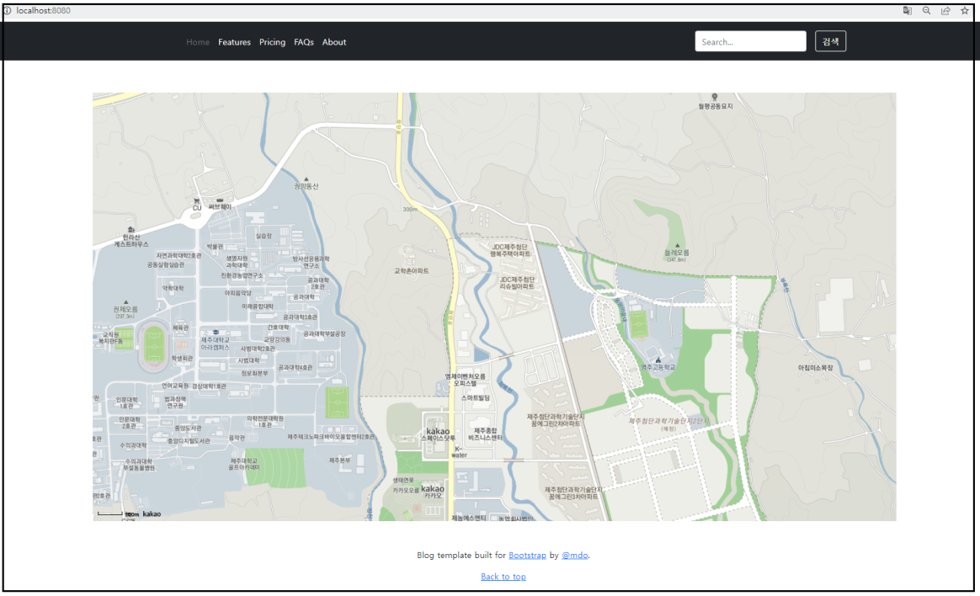Click the 제주대학교 아라캠퍼스 marker
980x596 pixels.
(215, 341)
